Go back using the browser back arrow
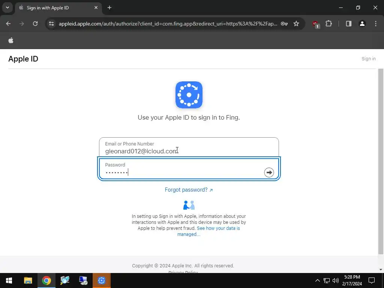 8,24
